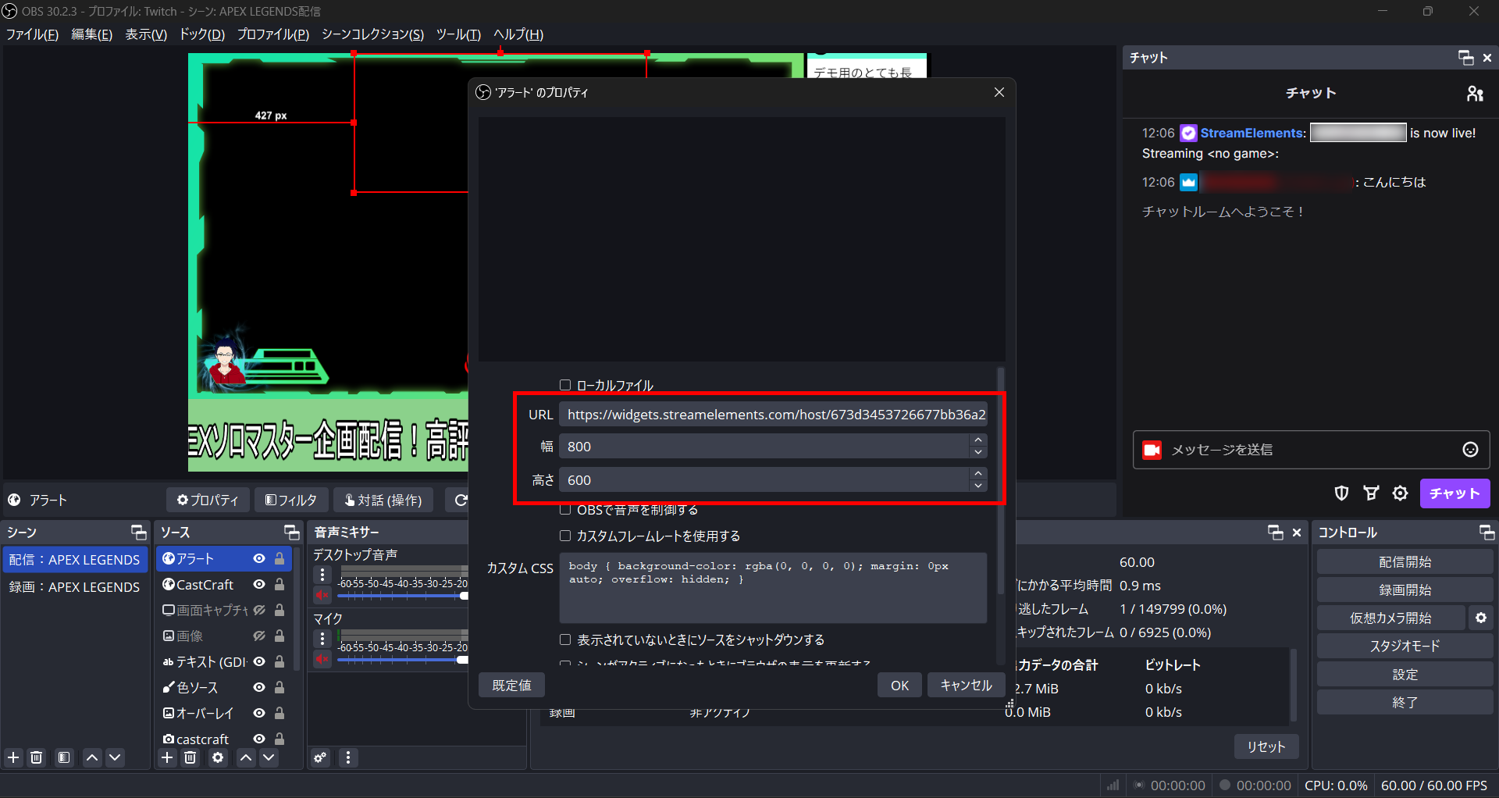The image size is (1499, 798).
Task: Click the URL input field
Action: (x=773, y=415)
